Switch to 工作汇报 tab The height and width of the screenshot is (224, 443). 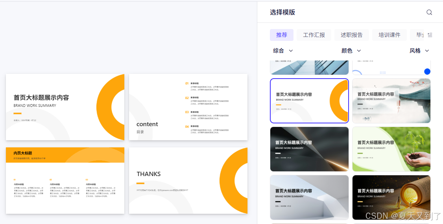coord(314,35)
